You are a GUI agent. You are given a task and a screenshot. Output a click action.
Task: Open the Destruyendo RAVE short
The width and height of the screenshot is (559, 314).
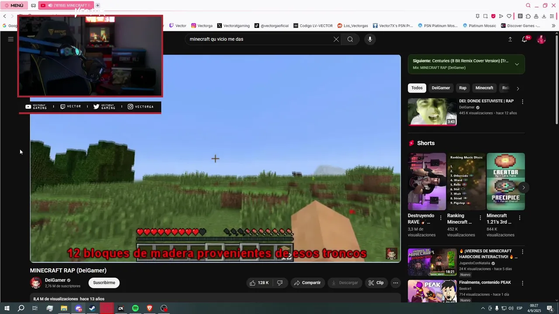pyautogui.click(x=427, y=181)
